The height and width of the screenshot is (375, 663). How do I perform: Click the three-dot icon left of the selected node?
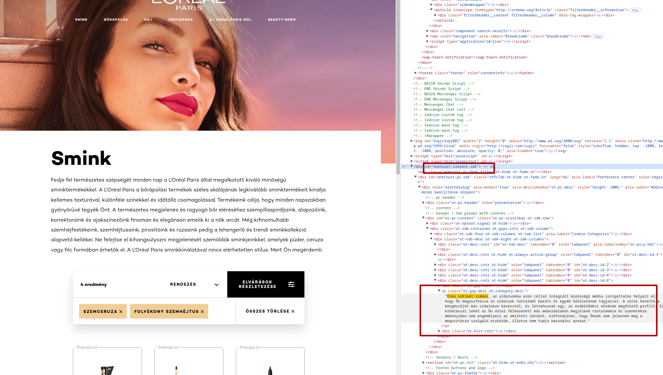pyautogui.click(x=404, y=166)
